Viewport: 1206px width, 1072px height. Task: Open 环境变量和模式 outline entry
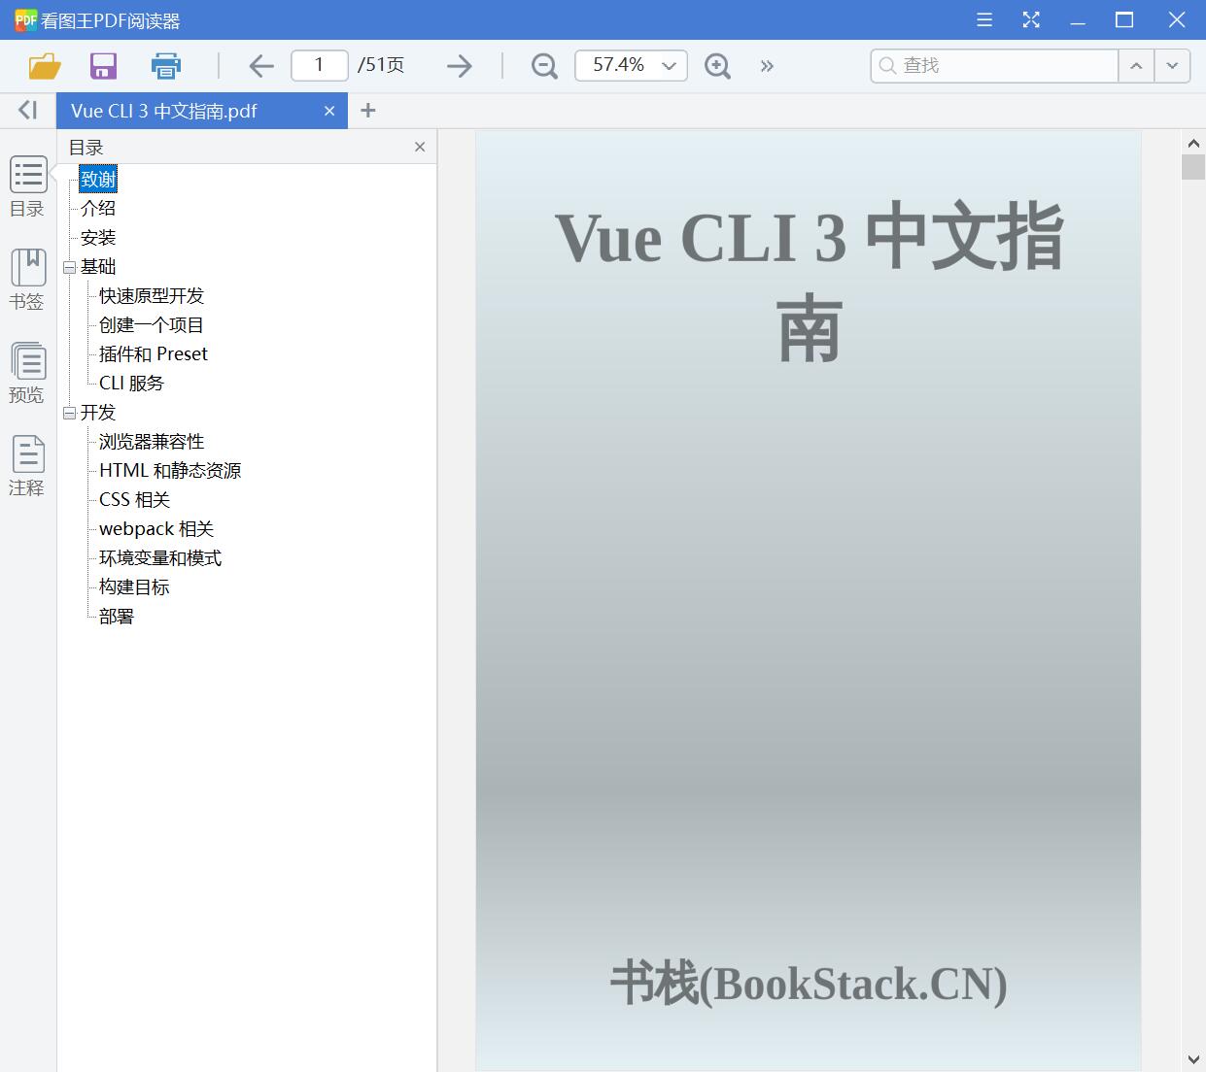click(x=160, y=557)
